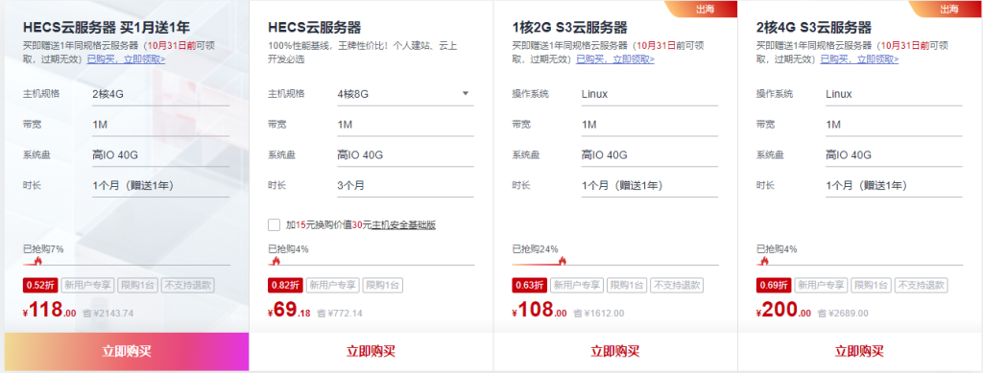Click 立即购买 on the ¥200.00 card
This screenshot has height=373, width=983.
click(x=859, y=352)
